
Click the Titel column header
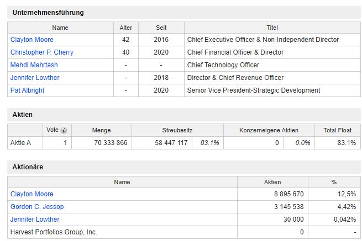click(x=272, y=27)
